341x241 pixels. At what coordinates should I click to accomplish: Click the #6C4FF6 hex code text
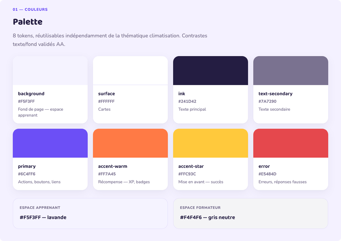27,174
